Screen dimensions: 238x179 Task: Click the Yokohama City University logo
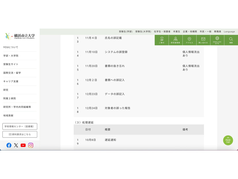point(20,36)
